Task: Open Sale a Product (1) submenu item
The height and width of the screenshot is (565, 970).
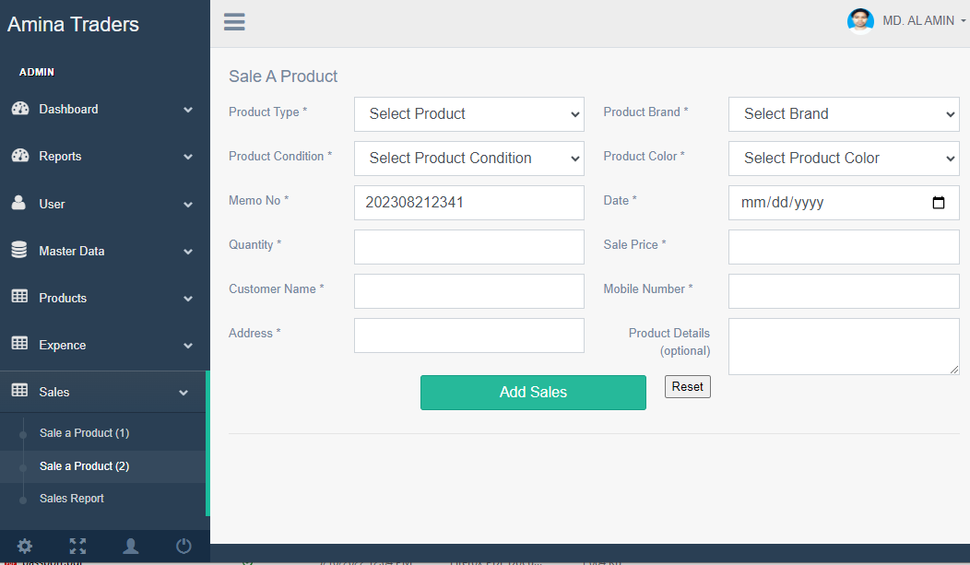Action: 84,433
